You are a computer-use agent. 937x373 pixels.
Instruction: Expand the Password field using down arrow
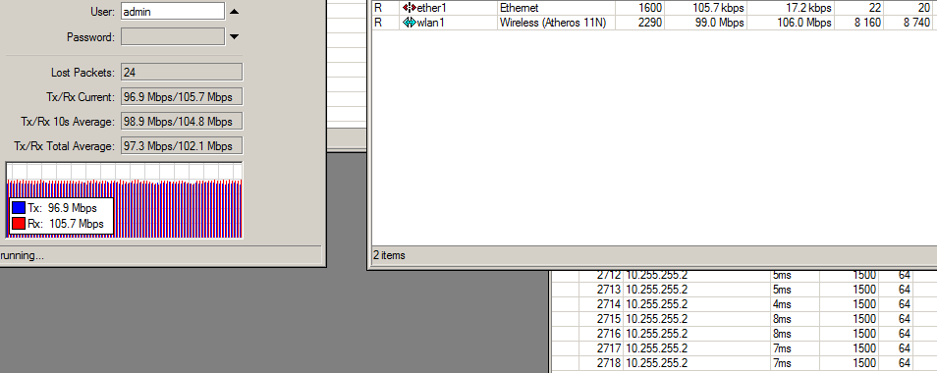click(234, 37)
